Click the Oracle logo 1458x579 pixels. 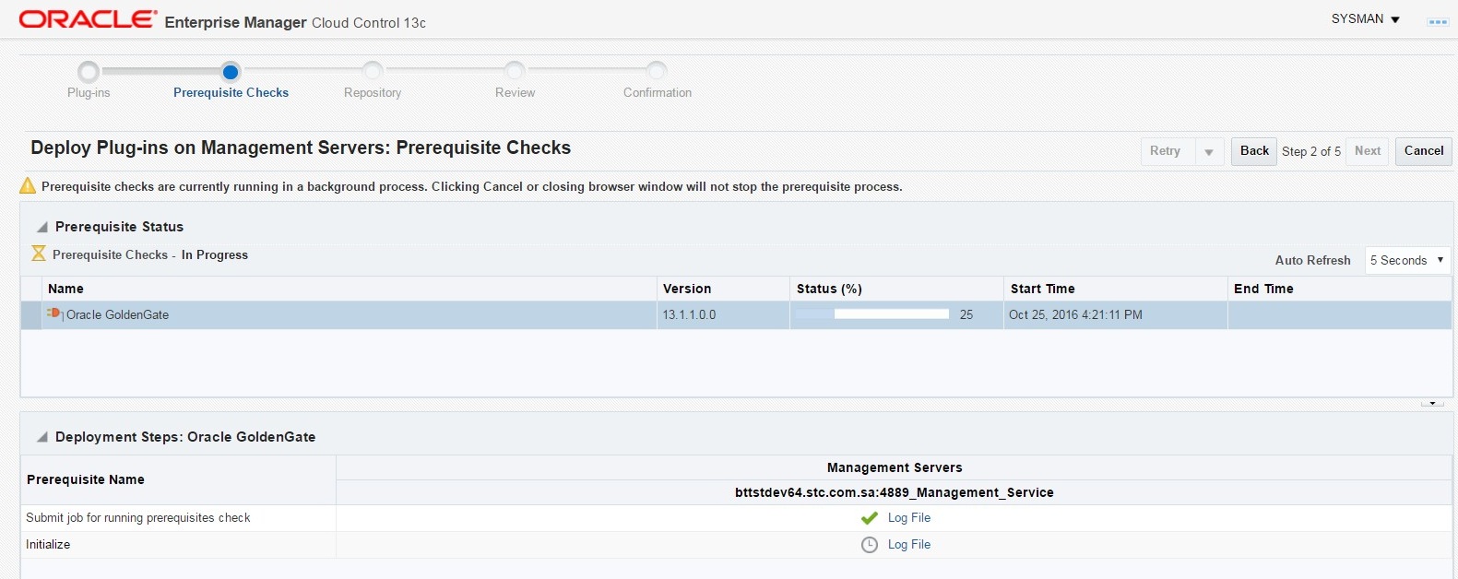pos(88,19)
